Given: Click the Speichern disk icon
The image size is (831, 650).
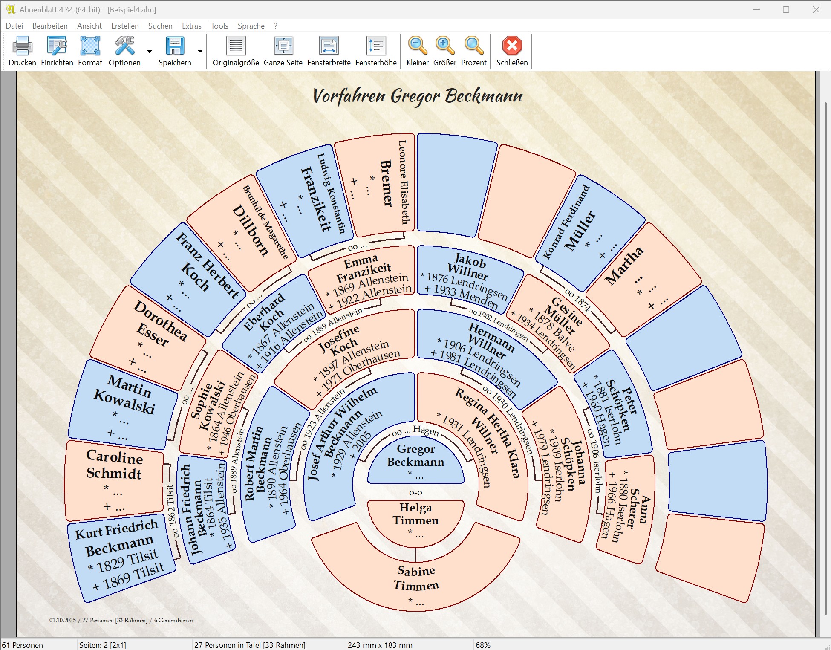Looking at the screenshot, I should 175,46.
